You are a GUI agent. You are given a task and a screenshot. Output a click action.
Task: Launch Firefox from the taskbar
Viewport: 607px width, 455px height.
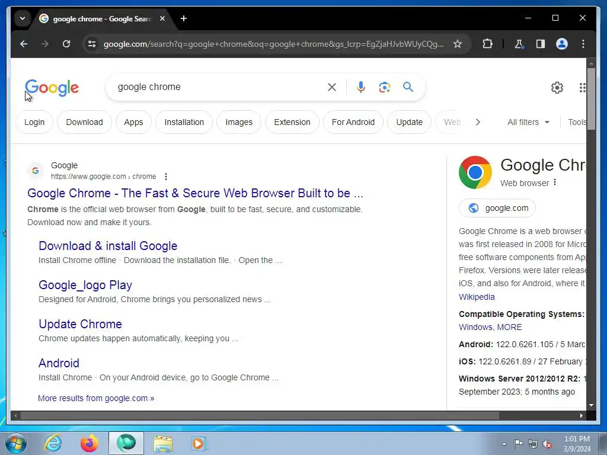point(90,443)
